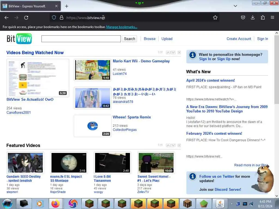Image resolution: width=279 pixels, height=209 pixels.
Task: Visit the Lusiek74 channel
Action: (120, 74)
